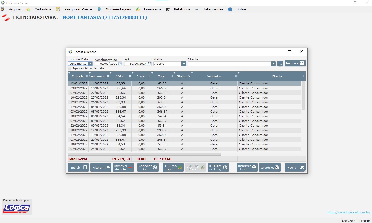The image size is (372, 223).
Task: Open calendar picker for the até date
Action: pyautogui.click(x=149, y=64)
